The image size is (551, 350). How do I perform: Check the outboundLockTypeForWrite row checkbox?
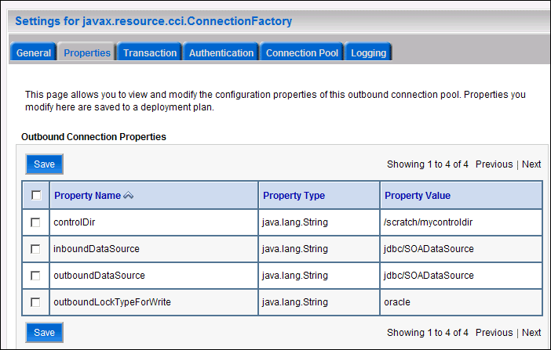tap(35, 302)
